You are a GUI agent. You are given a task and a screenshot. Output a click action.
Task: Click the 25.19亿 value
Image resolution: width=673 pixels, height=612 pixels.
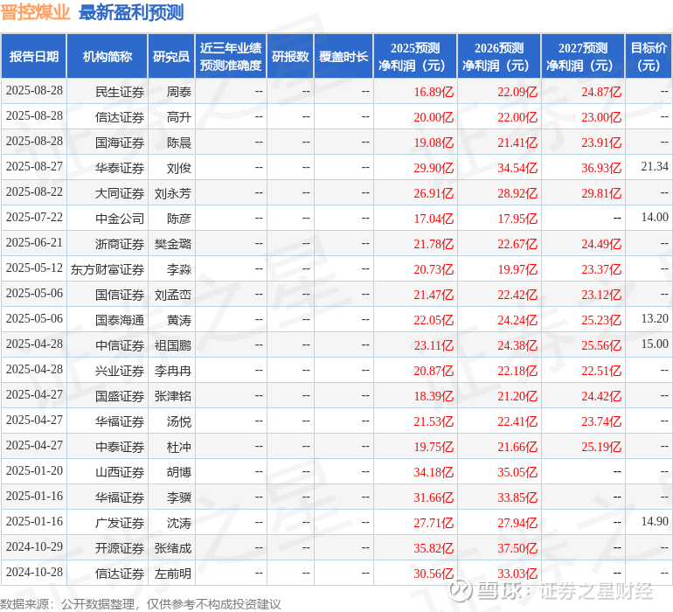601,447
